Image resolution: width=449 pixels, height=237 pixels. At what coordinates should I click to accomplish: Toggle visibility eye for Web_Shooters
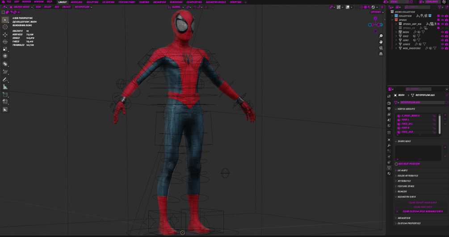click(x=442, y=48)
